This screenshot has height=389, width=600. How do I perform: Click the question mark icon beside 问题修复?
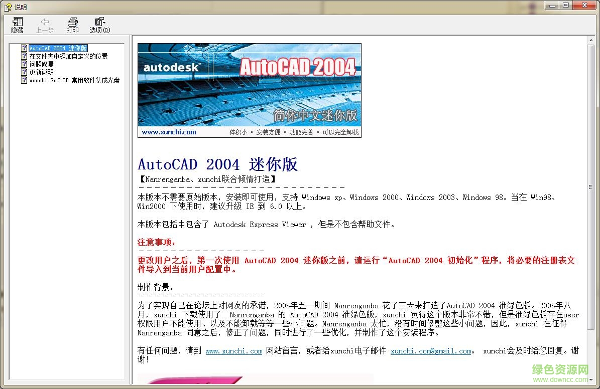(25, 64)
